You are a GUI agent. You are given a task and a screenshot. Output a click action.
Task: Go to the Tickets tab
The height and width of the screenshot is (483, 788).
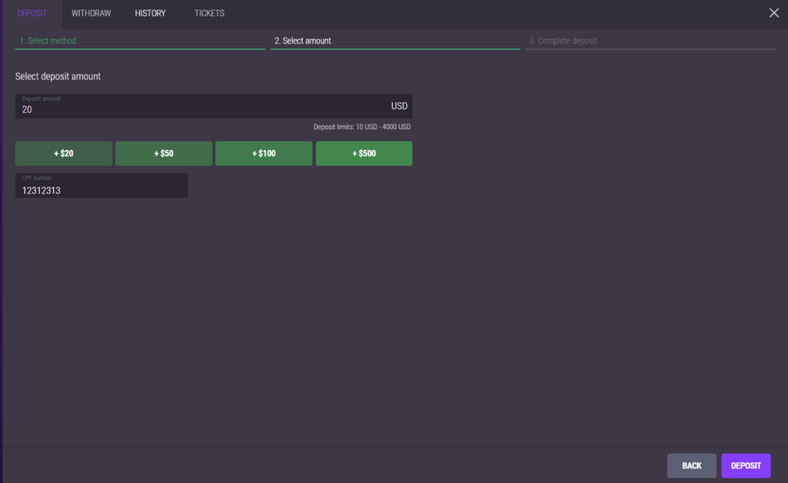[209, 13]
